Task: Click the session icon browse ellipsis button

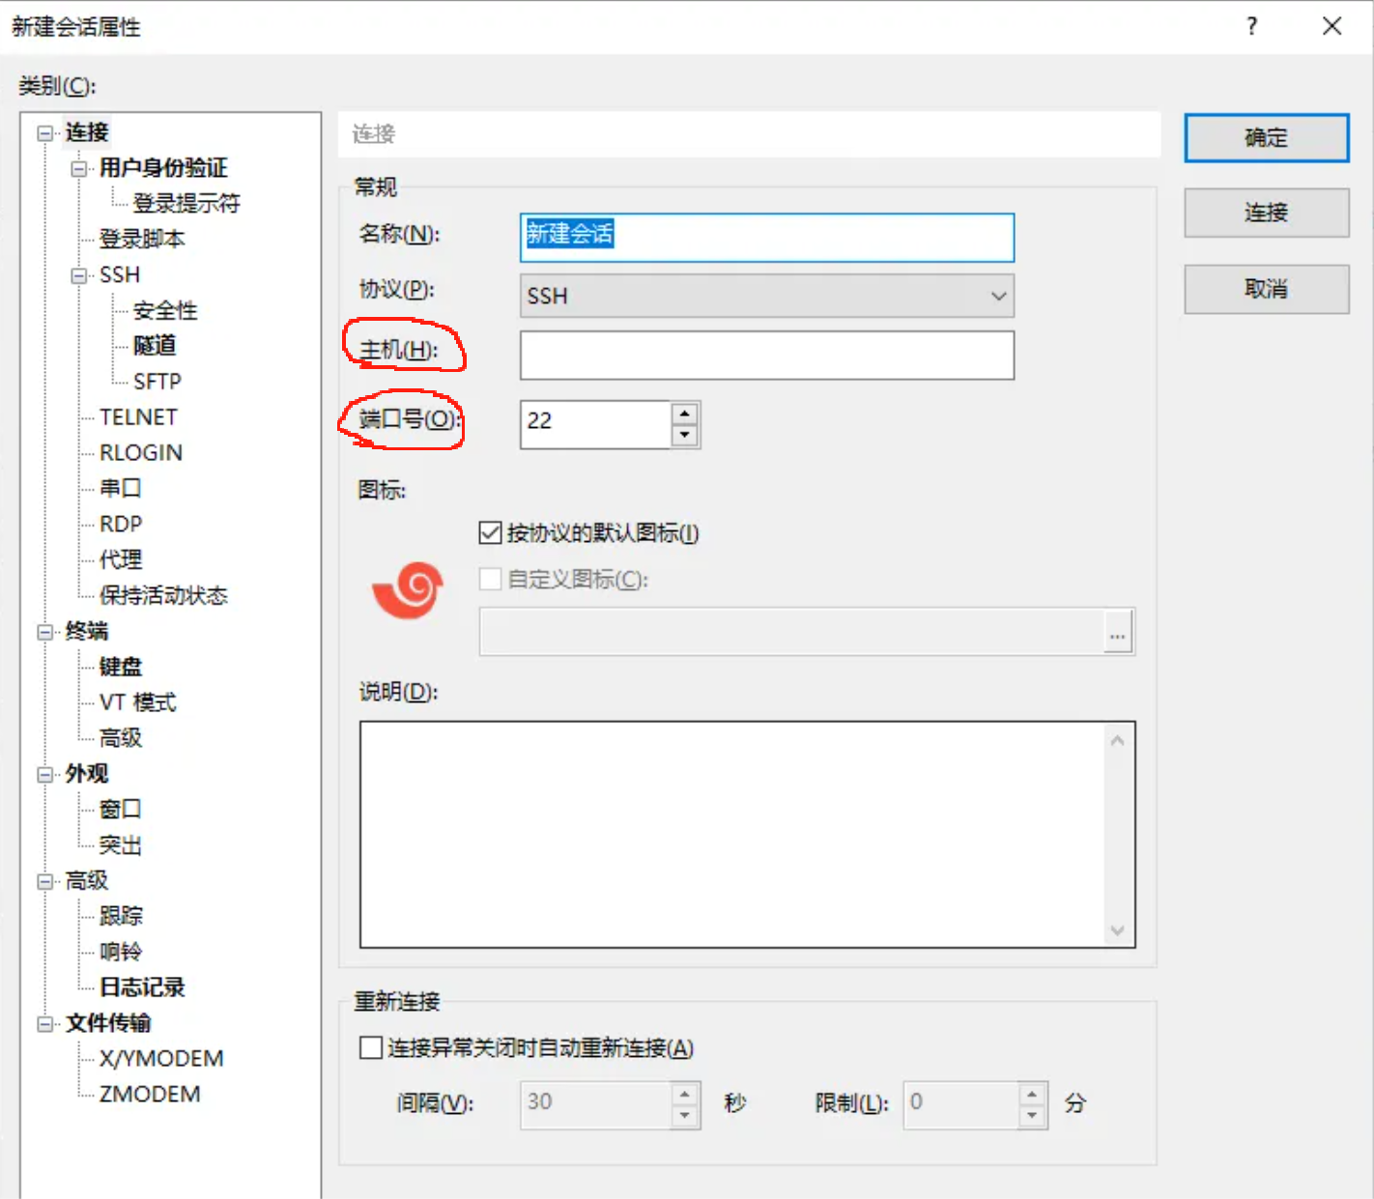Action: point(1118,634)
